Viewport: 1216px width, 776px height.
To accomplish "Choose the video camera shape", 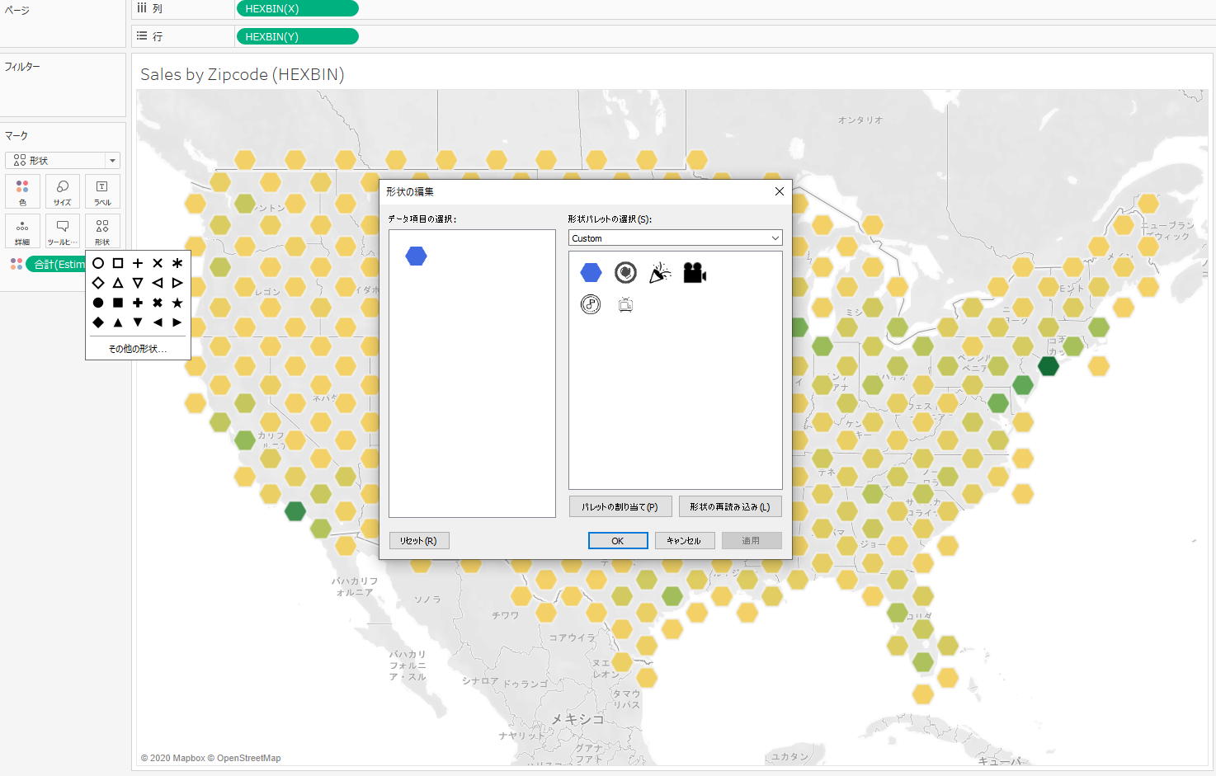I will (695, 273).
